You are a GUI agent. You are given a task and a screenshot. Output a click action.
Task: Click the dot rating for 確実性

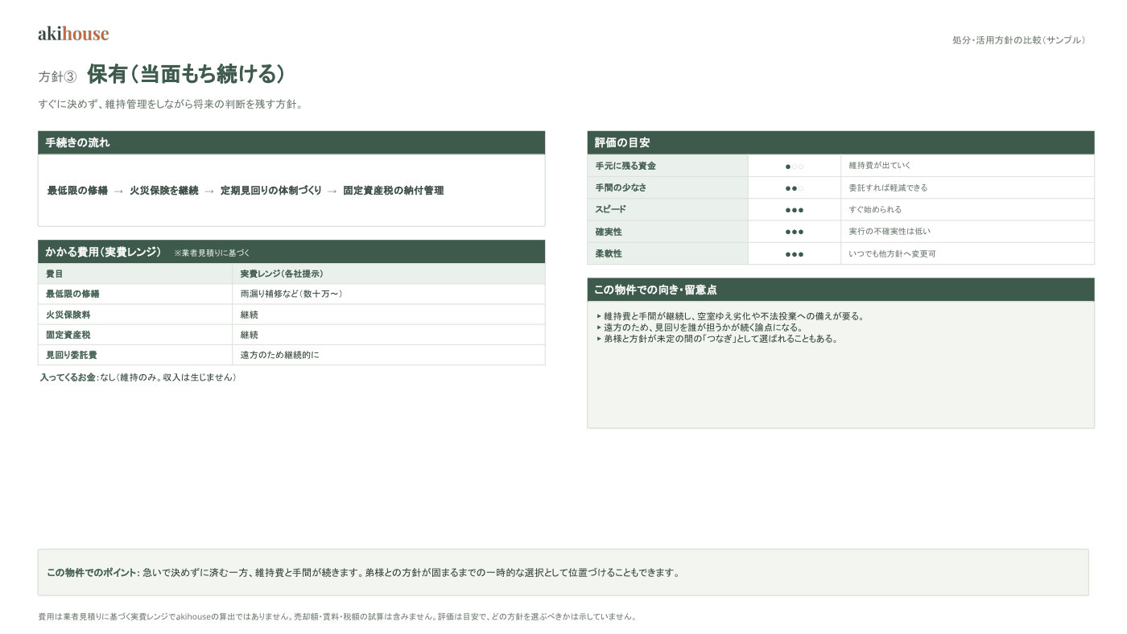(x=795, y=232)
